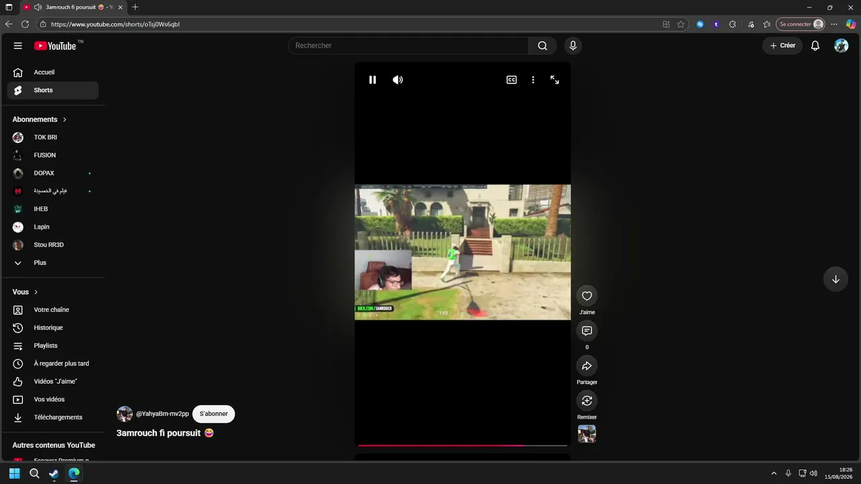Reload the page with the refresh icon
The height and width of the screenshot is (484, 861).
[x=25, y=24]
